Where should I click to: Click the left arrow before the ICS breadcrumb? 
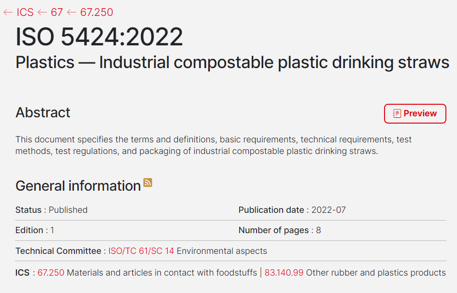tap(8, 13)
